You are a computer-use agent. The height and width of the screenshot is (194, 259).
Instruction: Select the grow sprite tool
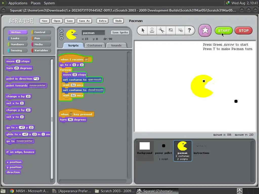[x=171, y=30]
